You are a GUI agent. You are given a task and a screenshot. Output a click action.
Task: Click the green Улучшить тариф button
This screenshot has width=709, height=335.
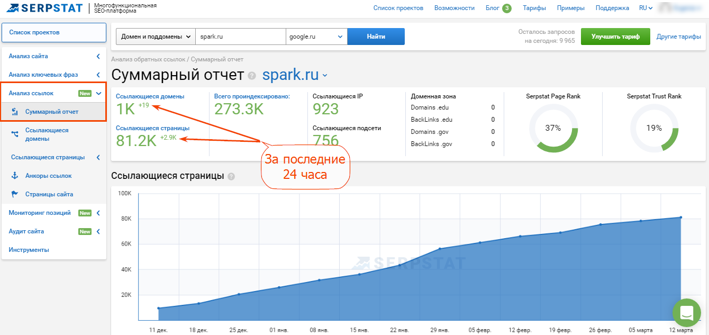pos(615,37)
